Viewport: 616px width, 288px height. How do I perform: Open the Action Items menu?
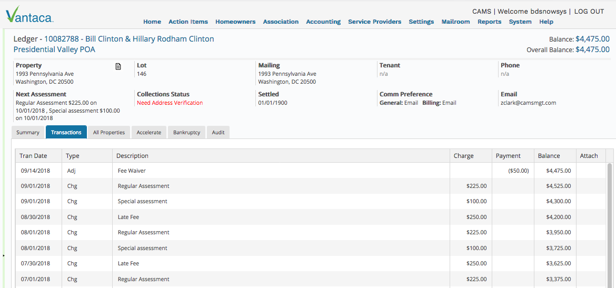pyautogui.click(x=188, y=22)
